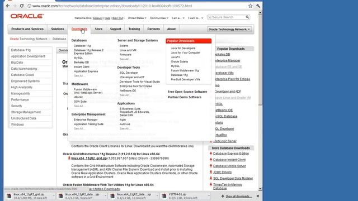
Task: Select Pre-Built Developer VMs in Popular Downloads
Action: [x=185, y=79]
